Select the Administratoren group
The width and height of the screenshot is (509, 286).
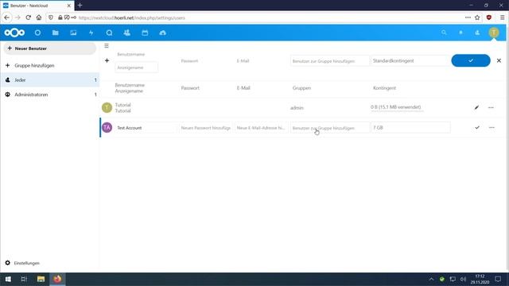[50, 95]
